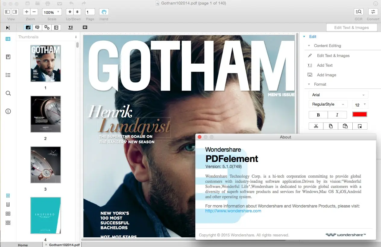Viewport: 381px width, 247px height.
Task: Zoom out with the minus button
Action: click(34, 12)
